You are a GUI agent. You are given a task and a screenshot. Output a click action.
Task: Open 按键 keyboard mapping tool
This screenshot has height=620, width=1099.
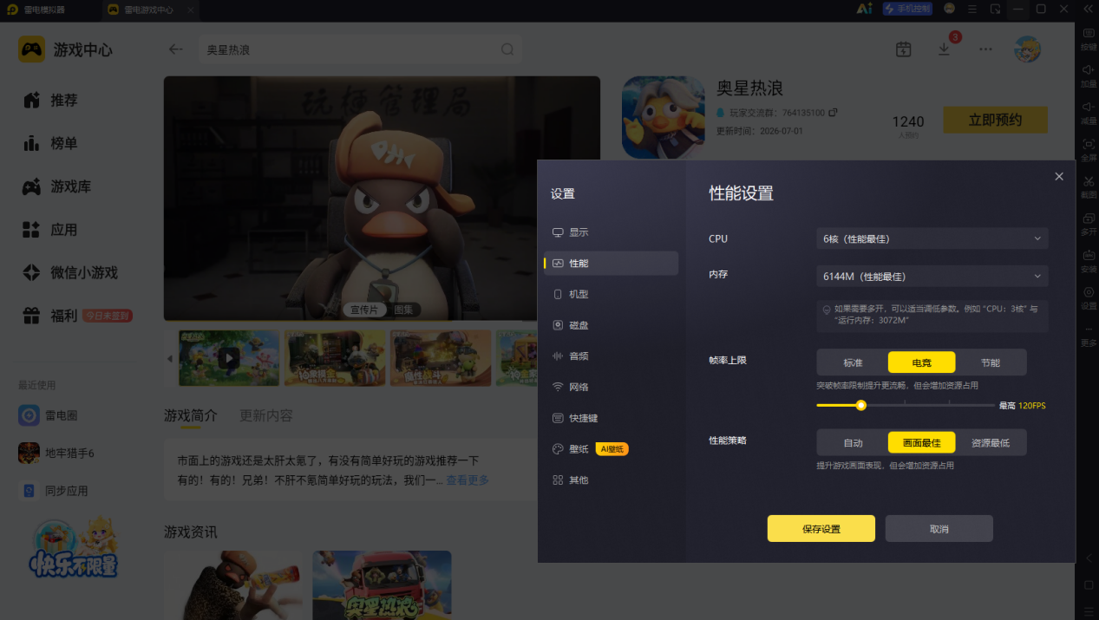click(1089, 38)
